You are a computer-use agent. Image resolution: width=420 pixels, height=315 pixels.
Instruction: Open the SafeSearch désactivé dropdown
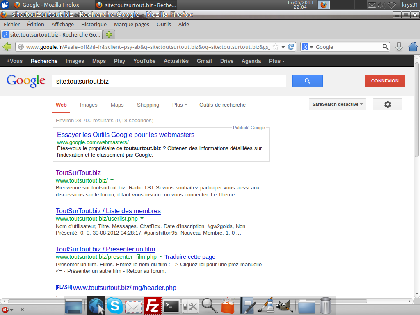pos(338,104)
